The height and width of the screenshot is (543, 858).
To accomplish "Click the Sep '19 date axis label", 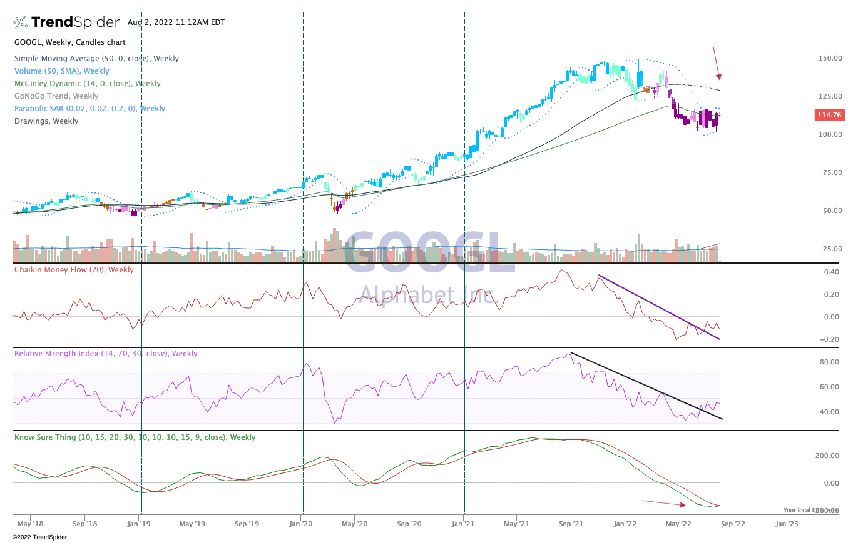I will click(x=247, y=525).
